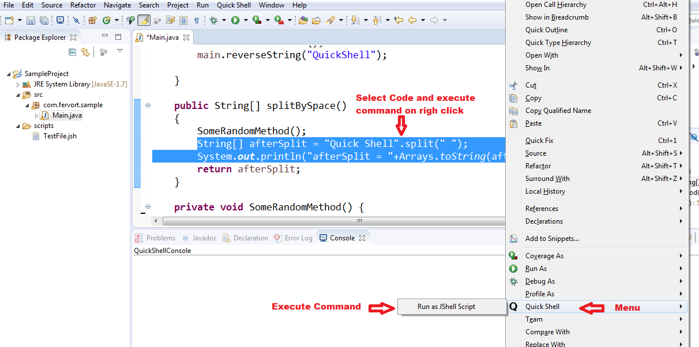699x347 pixels.
Task: Open the dropdown next to New file icon
Action: (x=20, y=20)
